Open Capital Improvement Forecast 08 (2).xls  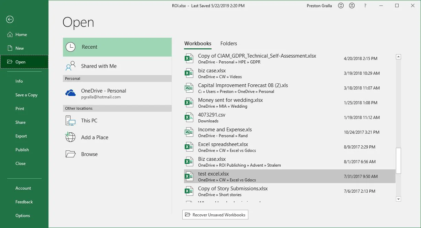[x=290, y=88]
